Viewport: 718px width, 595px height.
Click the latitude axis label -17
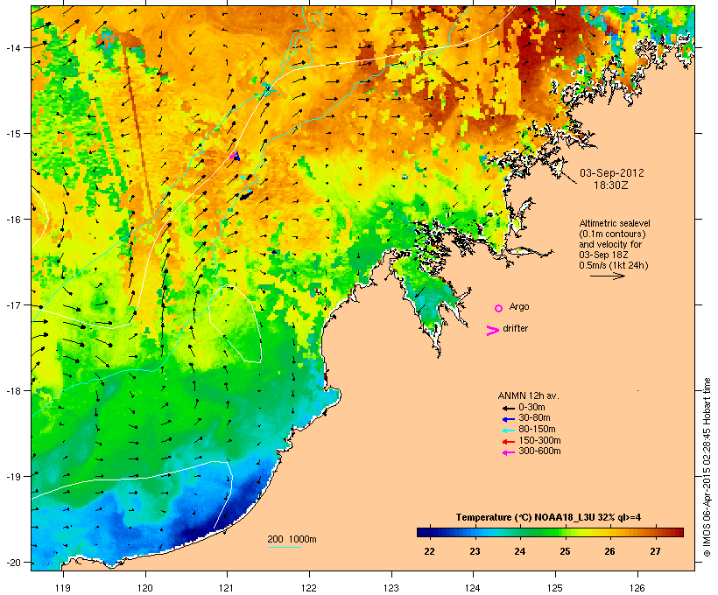pos(12,305)
